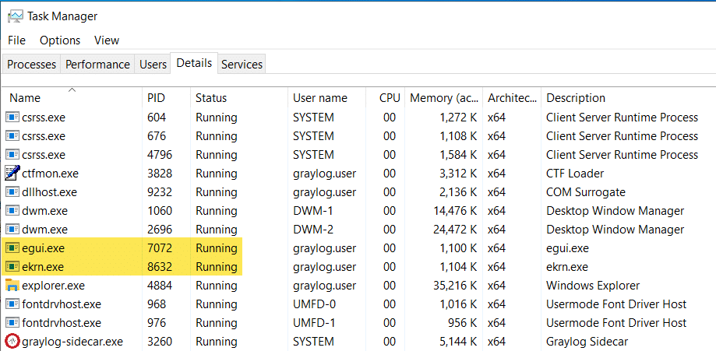Open the View menu
The height and width of the screenshot is (351, 716).
[107, 40]
